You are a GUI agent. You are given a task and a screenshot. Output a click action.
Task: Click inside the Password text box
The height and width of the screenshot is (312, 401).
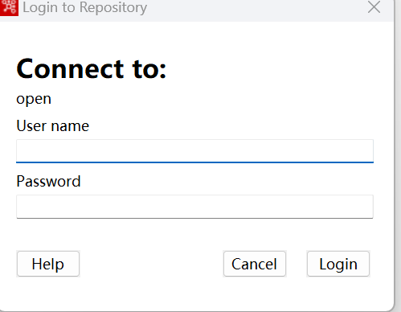click(194, 207)
